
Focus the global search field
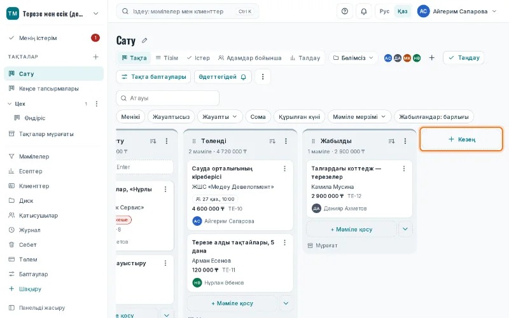[187, 11]
